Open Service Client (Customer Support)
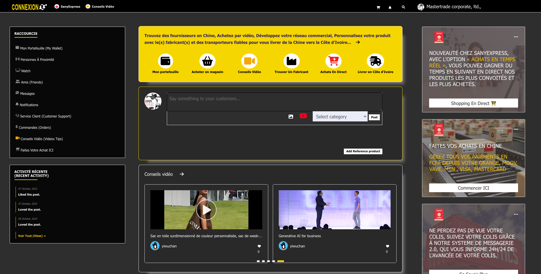This screenshot has width=541, height=274. coord(43,116)
